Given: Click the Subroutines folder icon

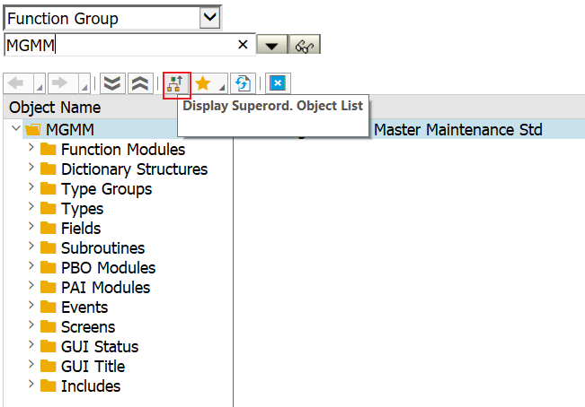Looking at the screenshot, I should pyautogui.click(x=49, y=247).
